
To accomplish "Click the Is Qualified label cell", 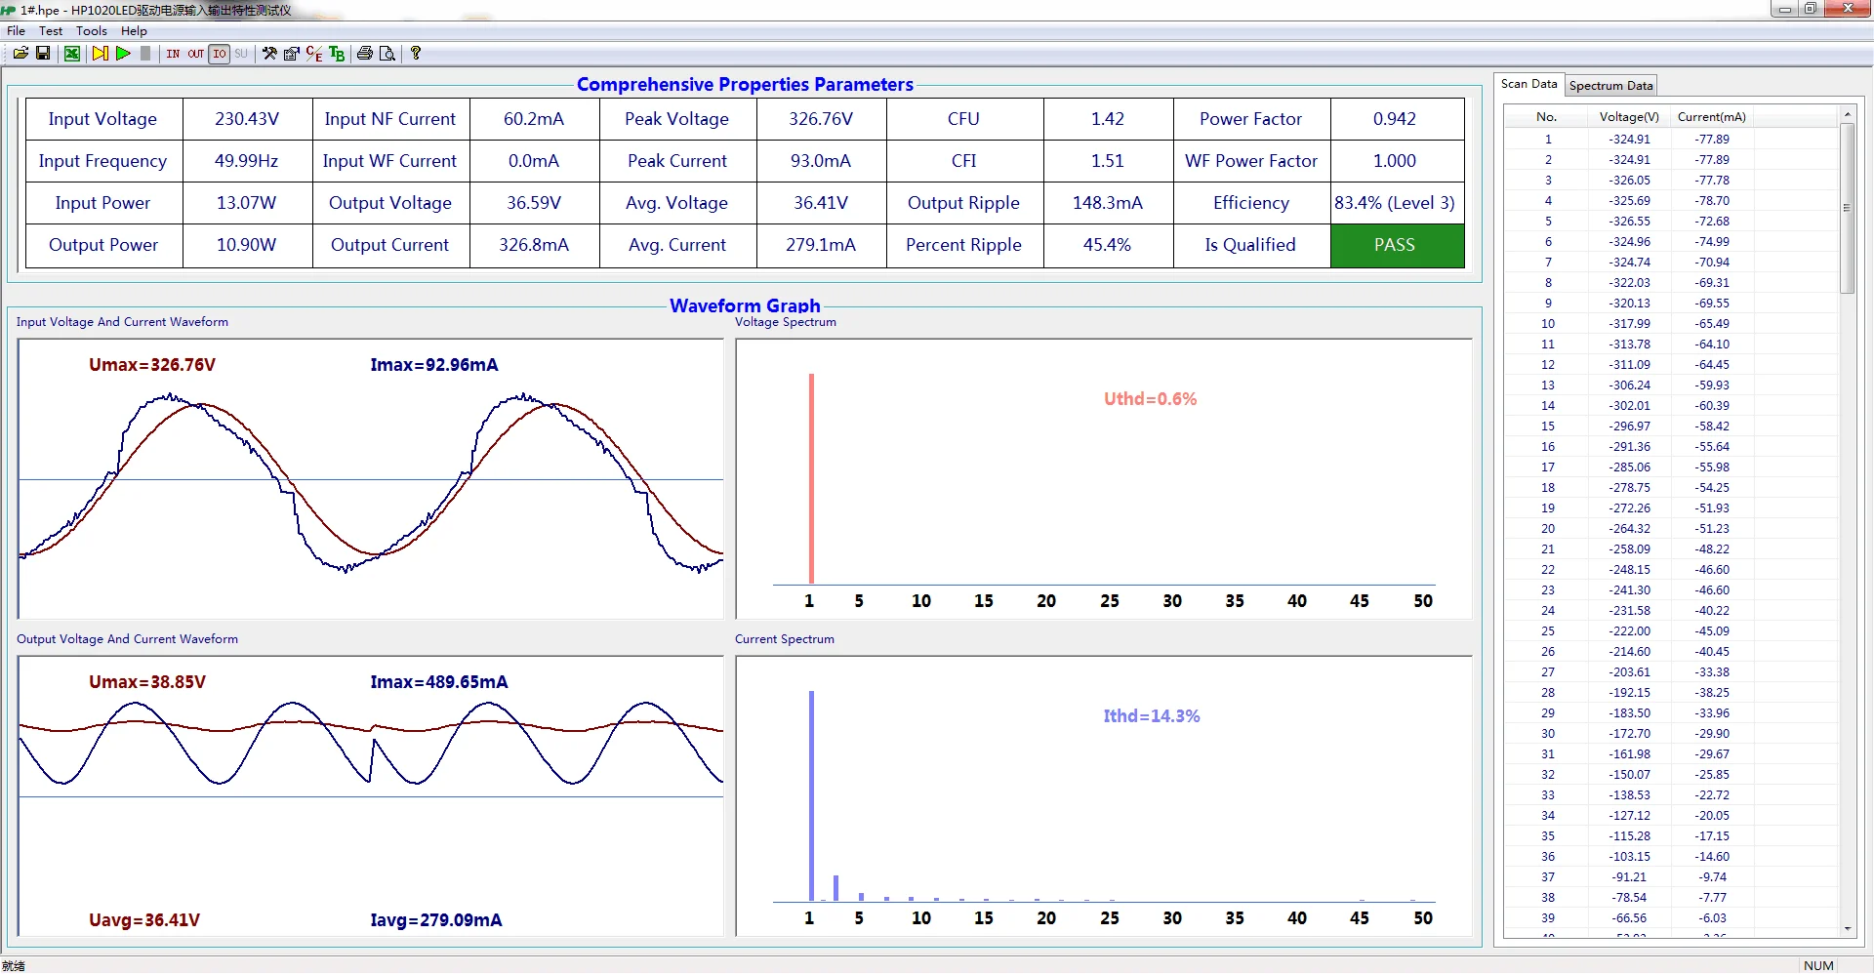I will (x=1250, y=245).
